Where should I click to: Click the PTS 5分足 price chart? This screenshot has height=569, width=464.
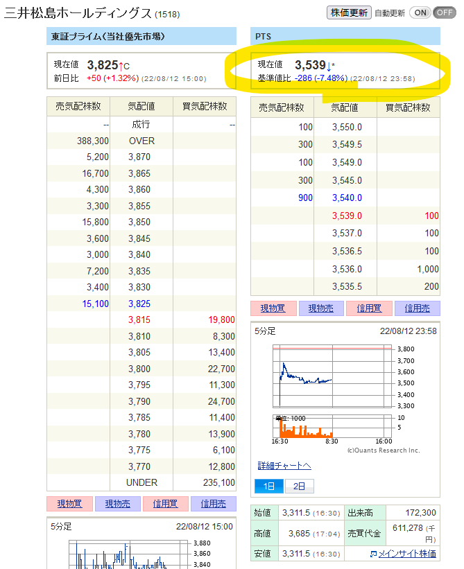pyautogui.click(x=333, y=376)
